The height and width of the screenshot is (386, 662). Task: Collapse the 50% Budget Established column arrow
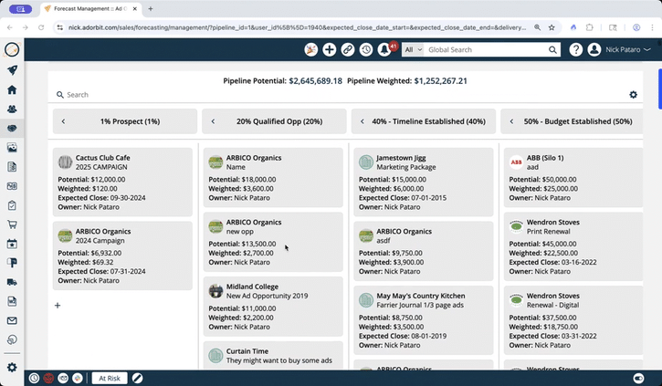511,121
